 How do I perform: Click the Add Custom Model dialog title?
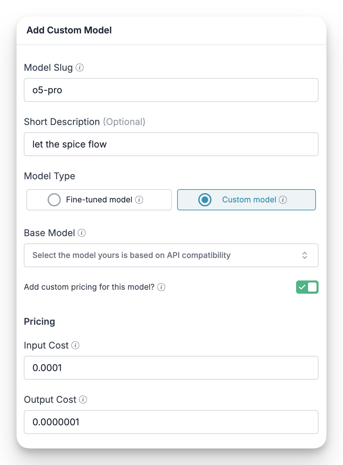[x=69, y=30]
